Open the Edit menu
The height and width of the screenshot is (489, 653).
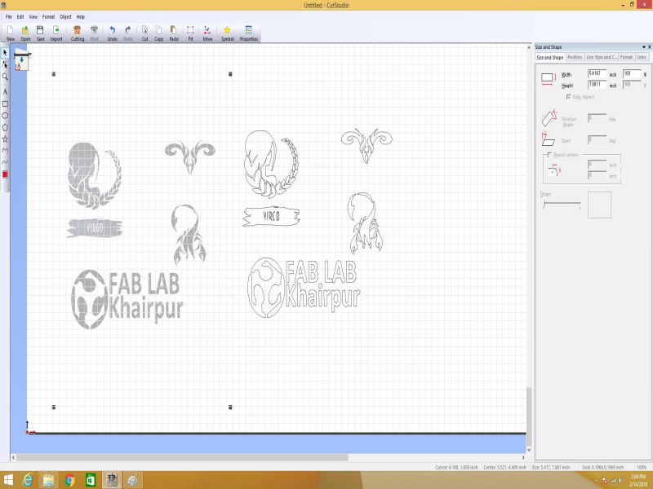20,17
